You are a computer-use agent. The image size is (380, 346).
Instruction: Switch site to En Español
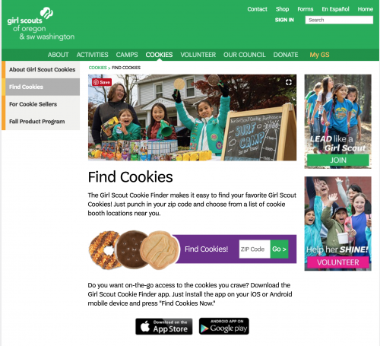(x=335, y=9)
